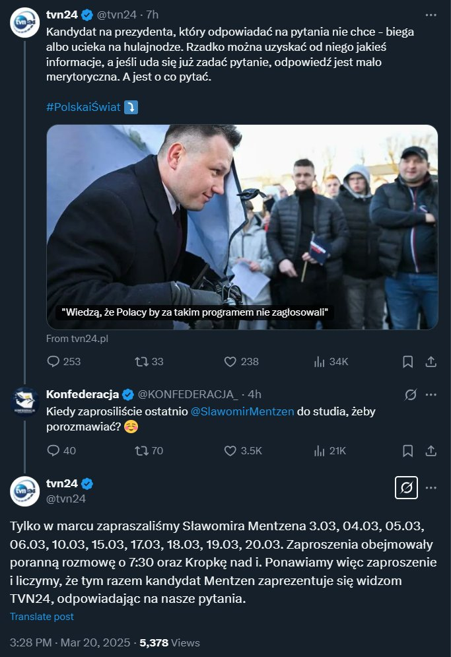Click Translate post link

(42, 617)
